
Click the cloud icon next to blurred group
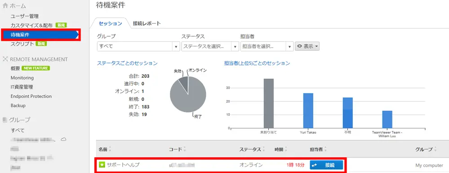point(64,139)
